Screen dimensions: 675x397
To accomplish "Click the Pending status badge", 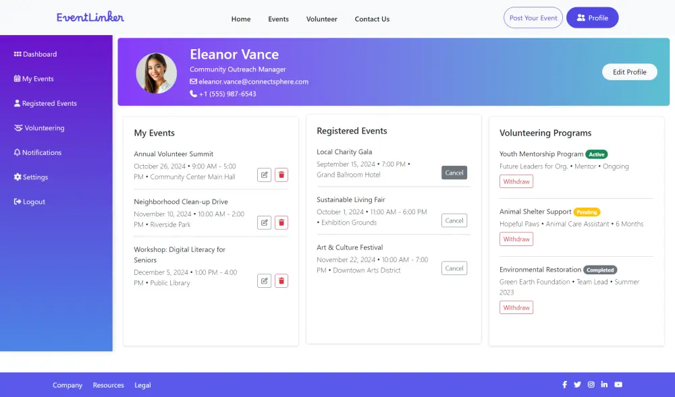I will 587,212.
